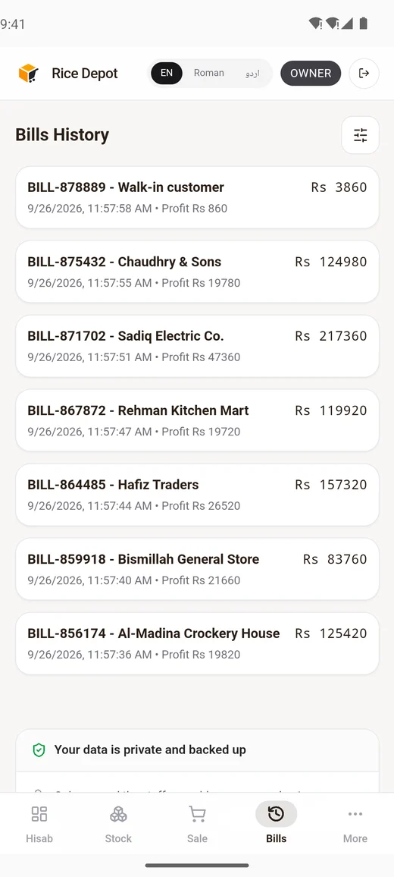The height and width of the screenshot is (877, 394).
Task: Select the Hafiz Traders bill
Action: 197,495
